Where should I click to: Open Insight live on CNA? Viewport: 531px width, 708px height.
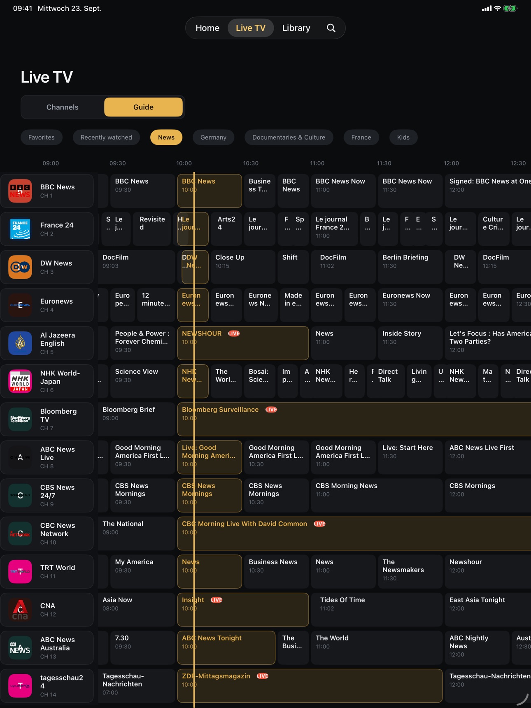243,610
